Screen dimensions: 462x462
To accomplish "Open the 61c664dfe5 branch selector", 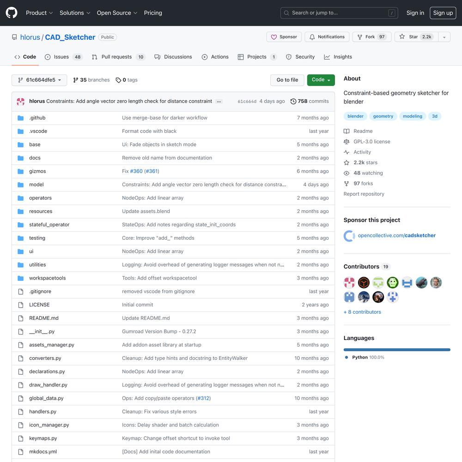I will pos(39,80).
